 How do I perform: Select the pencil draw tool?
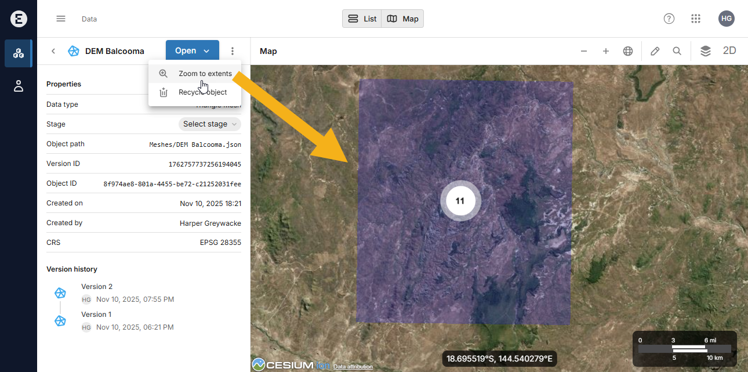[655, 51]
